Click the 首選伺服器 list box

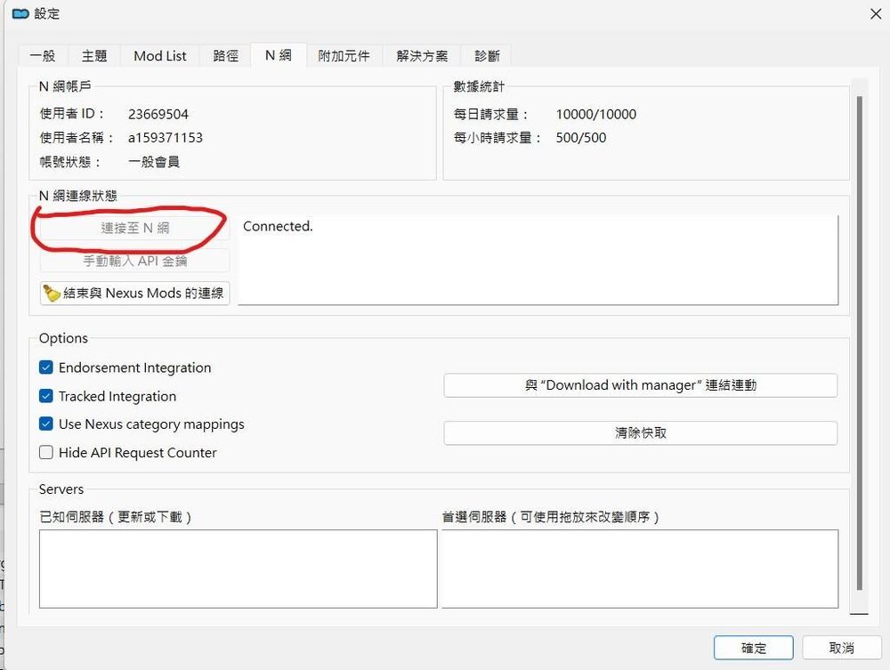tap(640, 569)
